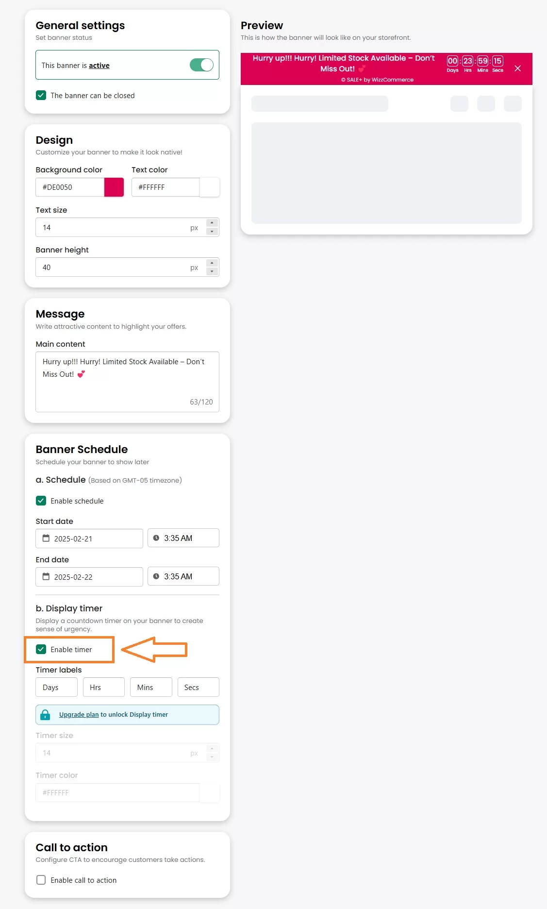
Task: Decrease Text size with the down arrow
Action: (x=212, y=232)
